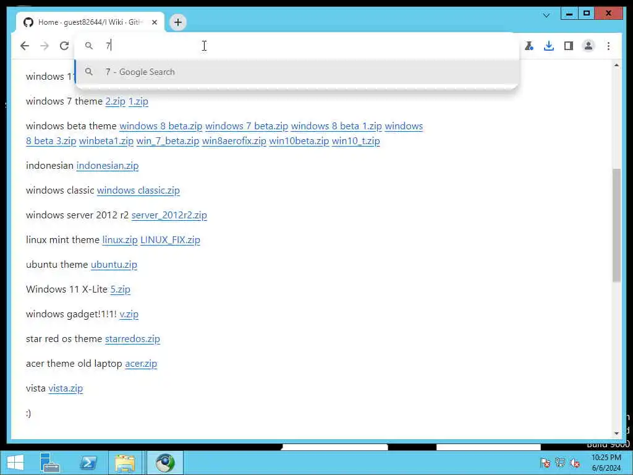The height and width of the screenshot is (475, 633).
Task: Launch PowerShell from the taskbar
Action: coord(88,463)
